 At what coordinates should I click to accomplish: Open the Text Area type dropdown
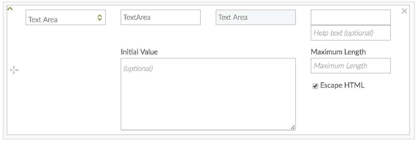pyautogui.click(x=65, y=18)
